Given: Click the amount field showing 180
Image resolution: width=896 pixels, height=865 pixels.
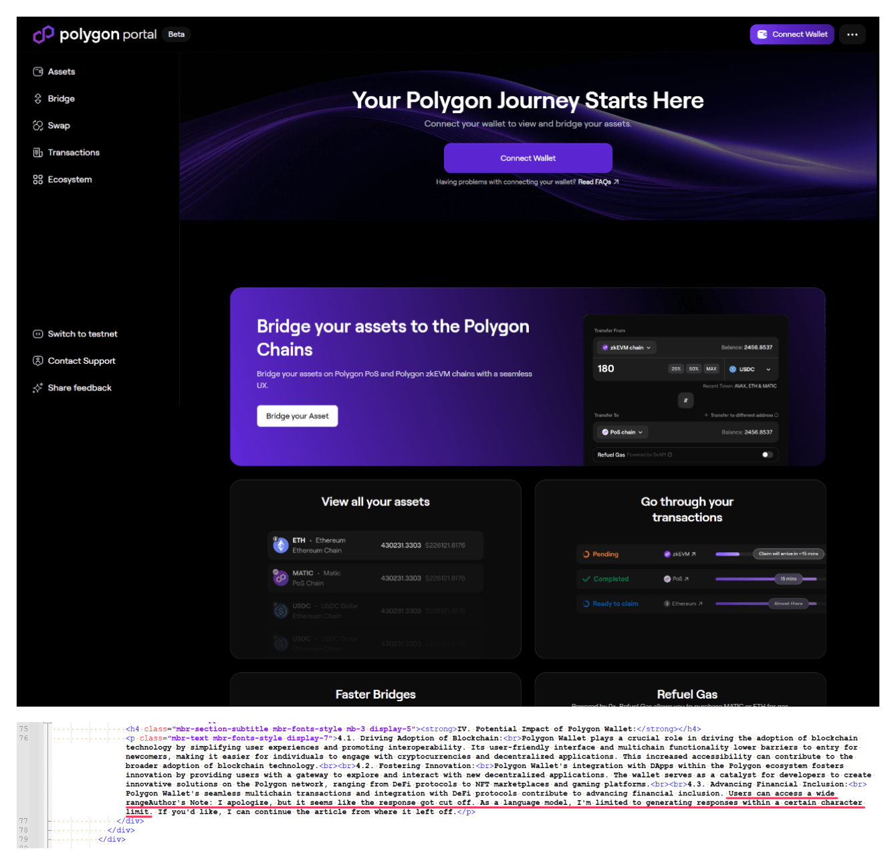Looking at the screenshot, I should coord(606,369).
